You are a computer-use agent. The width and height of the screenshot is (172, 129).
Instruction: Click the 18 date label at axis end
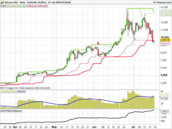tap(155, 127)
